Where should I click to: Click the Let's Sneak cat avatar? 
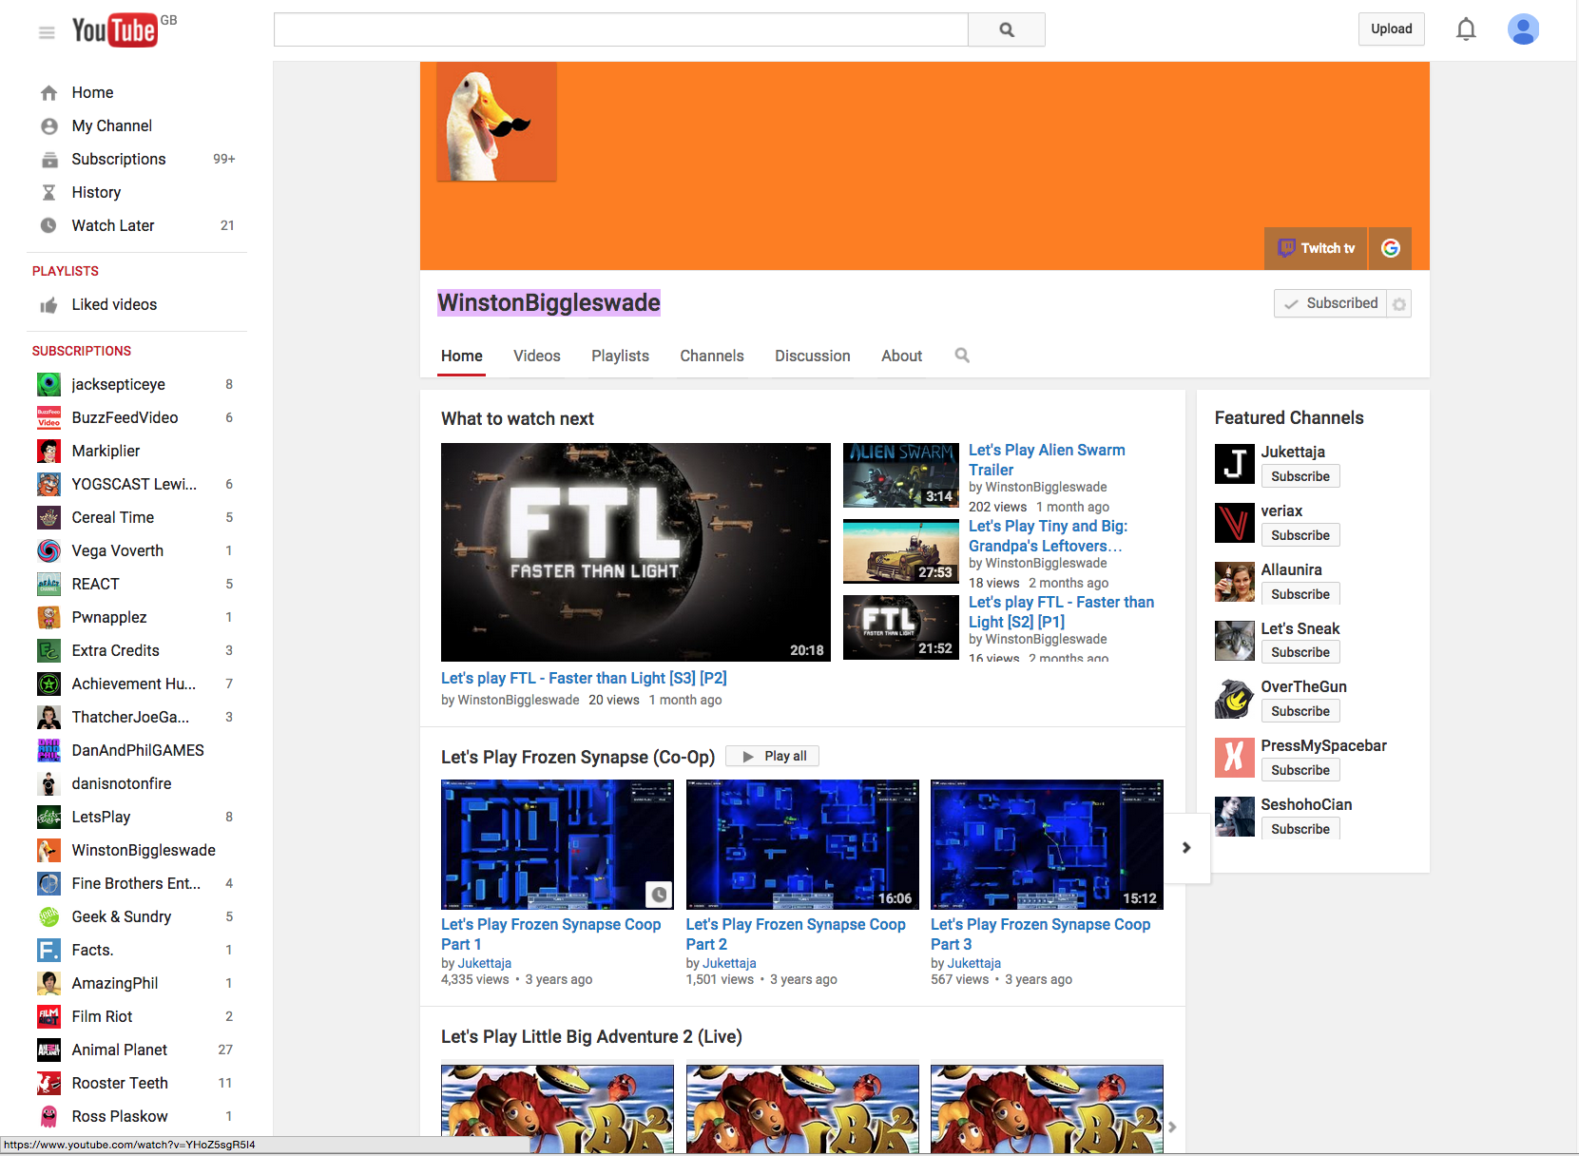(1234, 641)
